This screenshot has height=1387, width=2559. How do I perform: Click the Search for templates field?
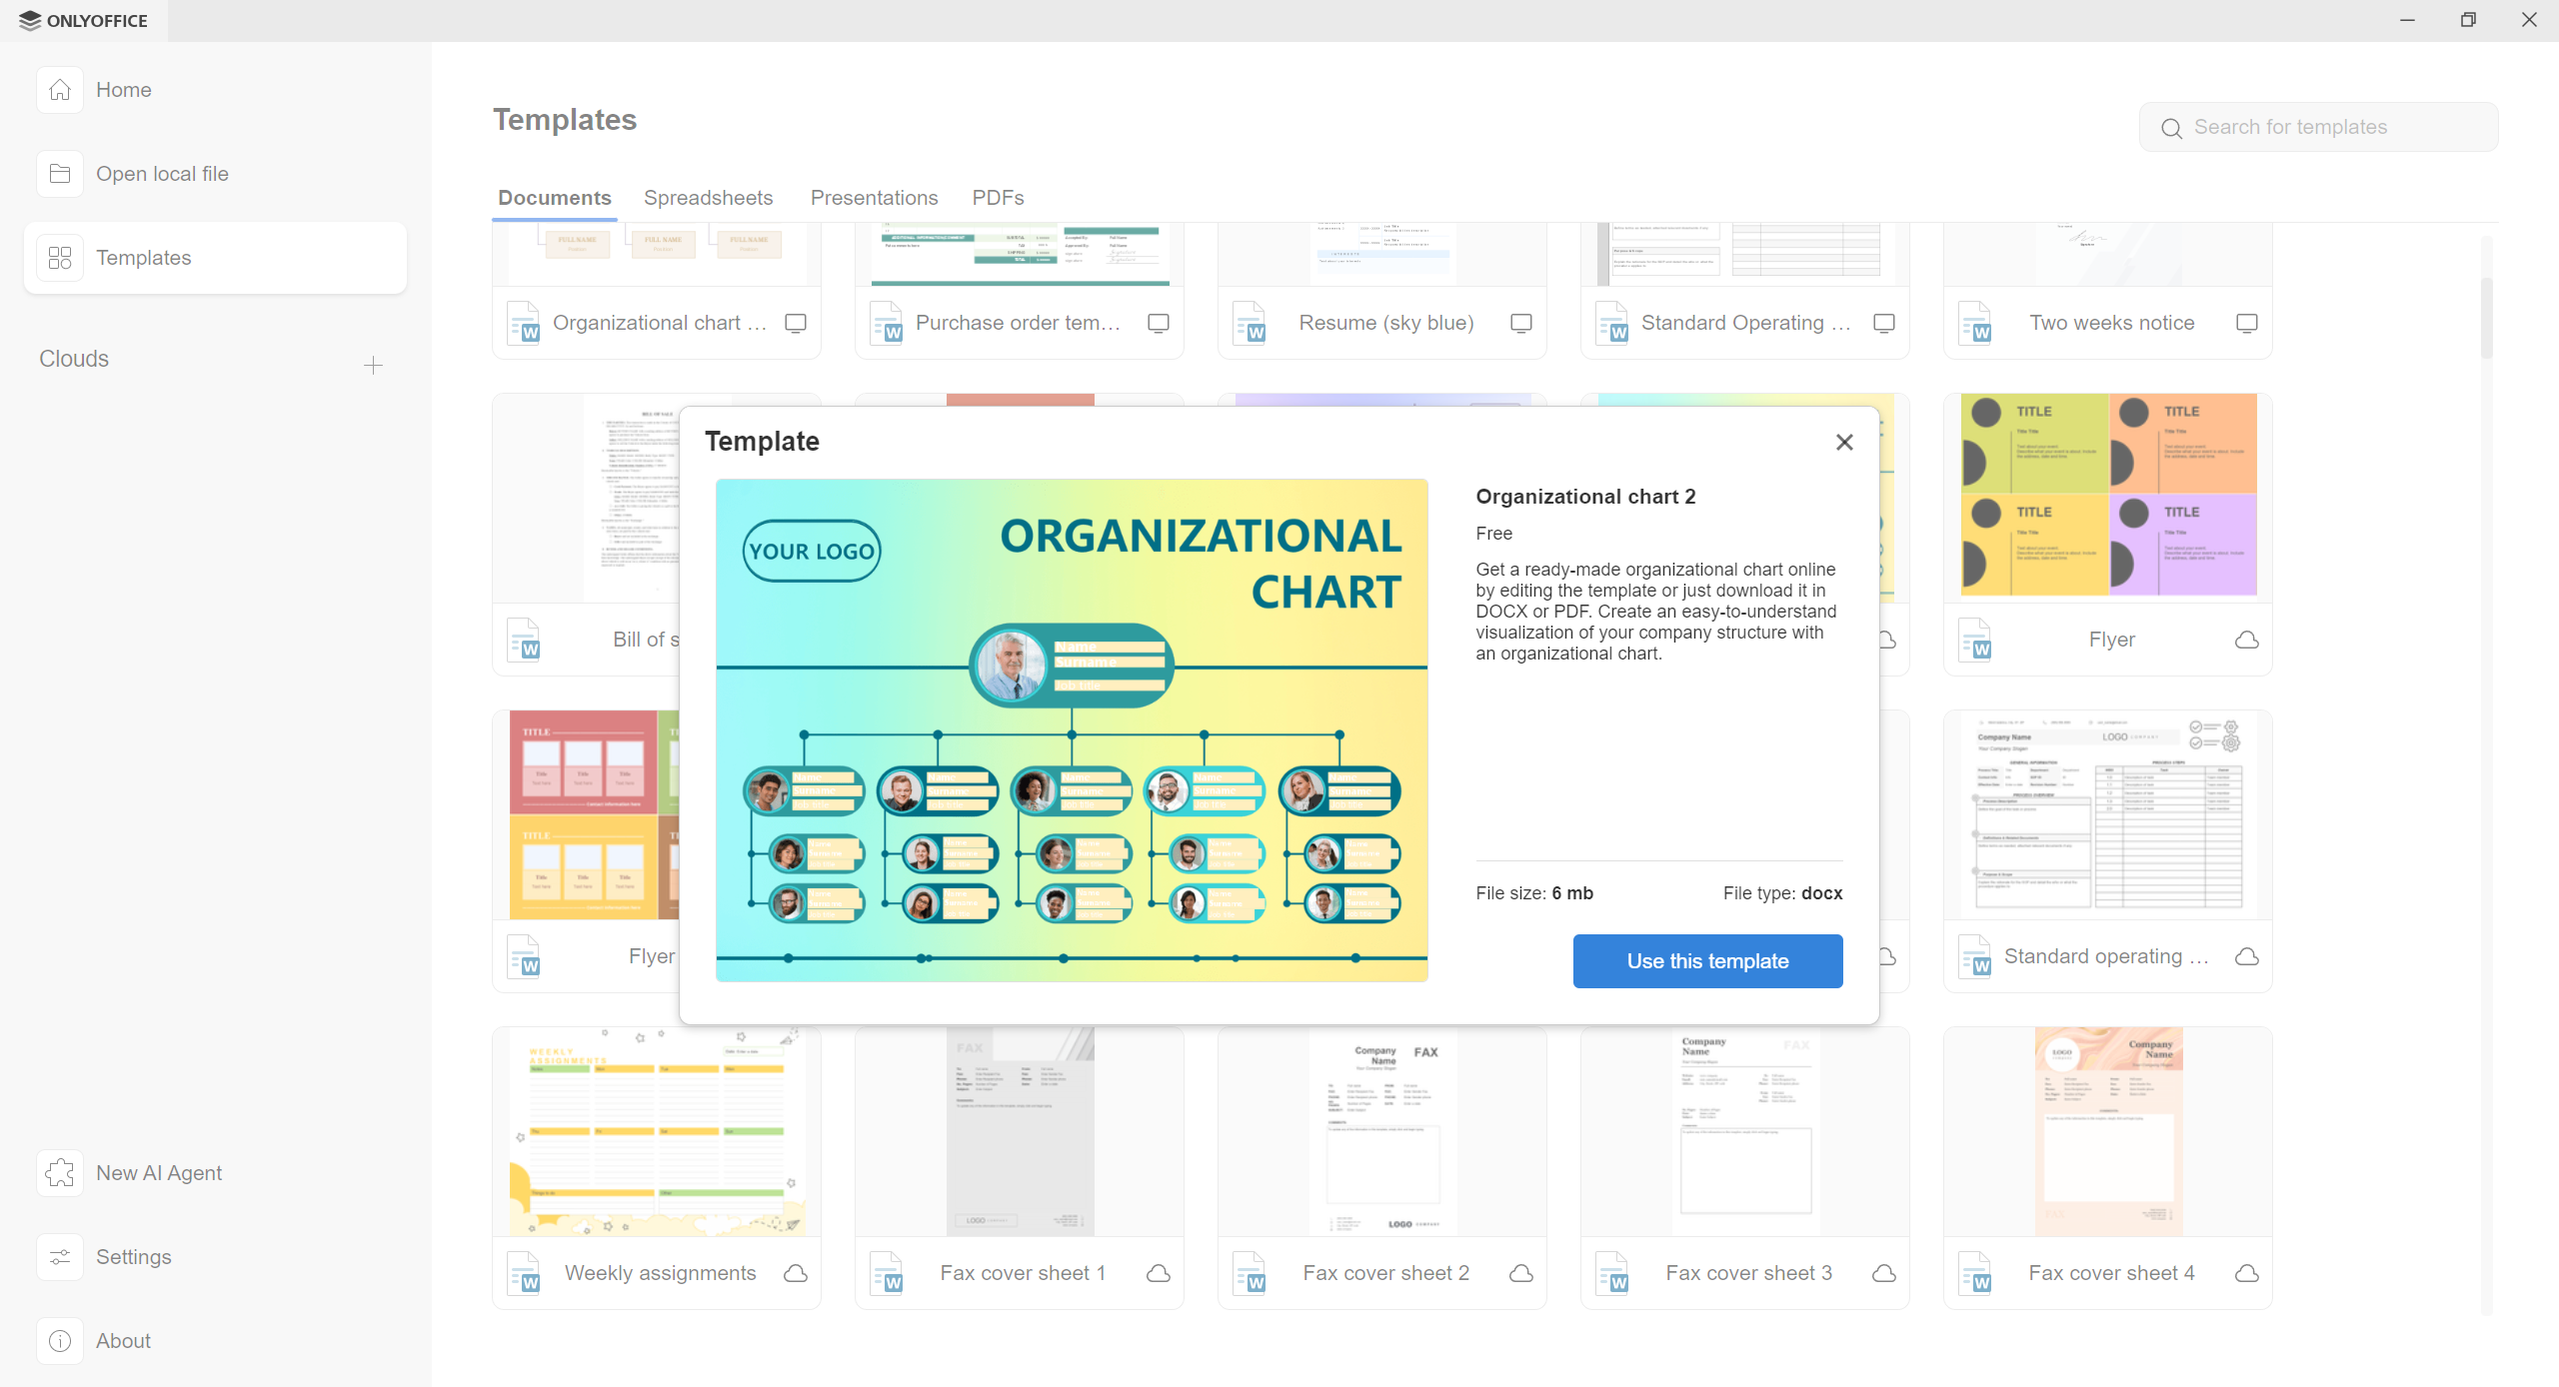click(2319, 127)
